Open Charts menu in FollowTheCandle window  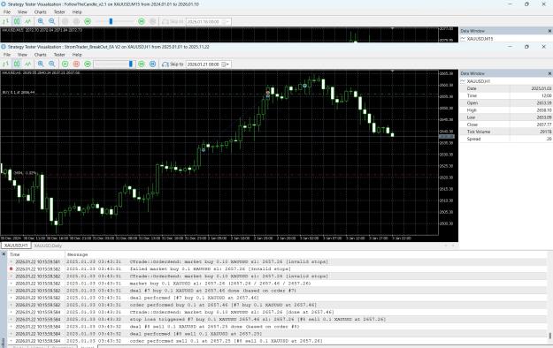pyautogui.click(x=41, y=12)
